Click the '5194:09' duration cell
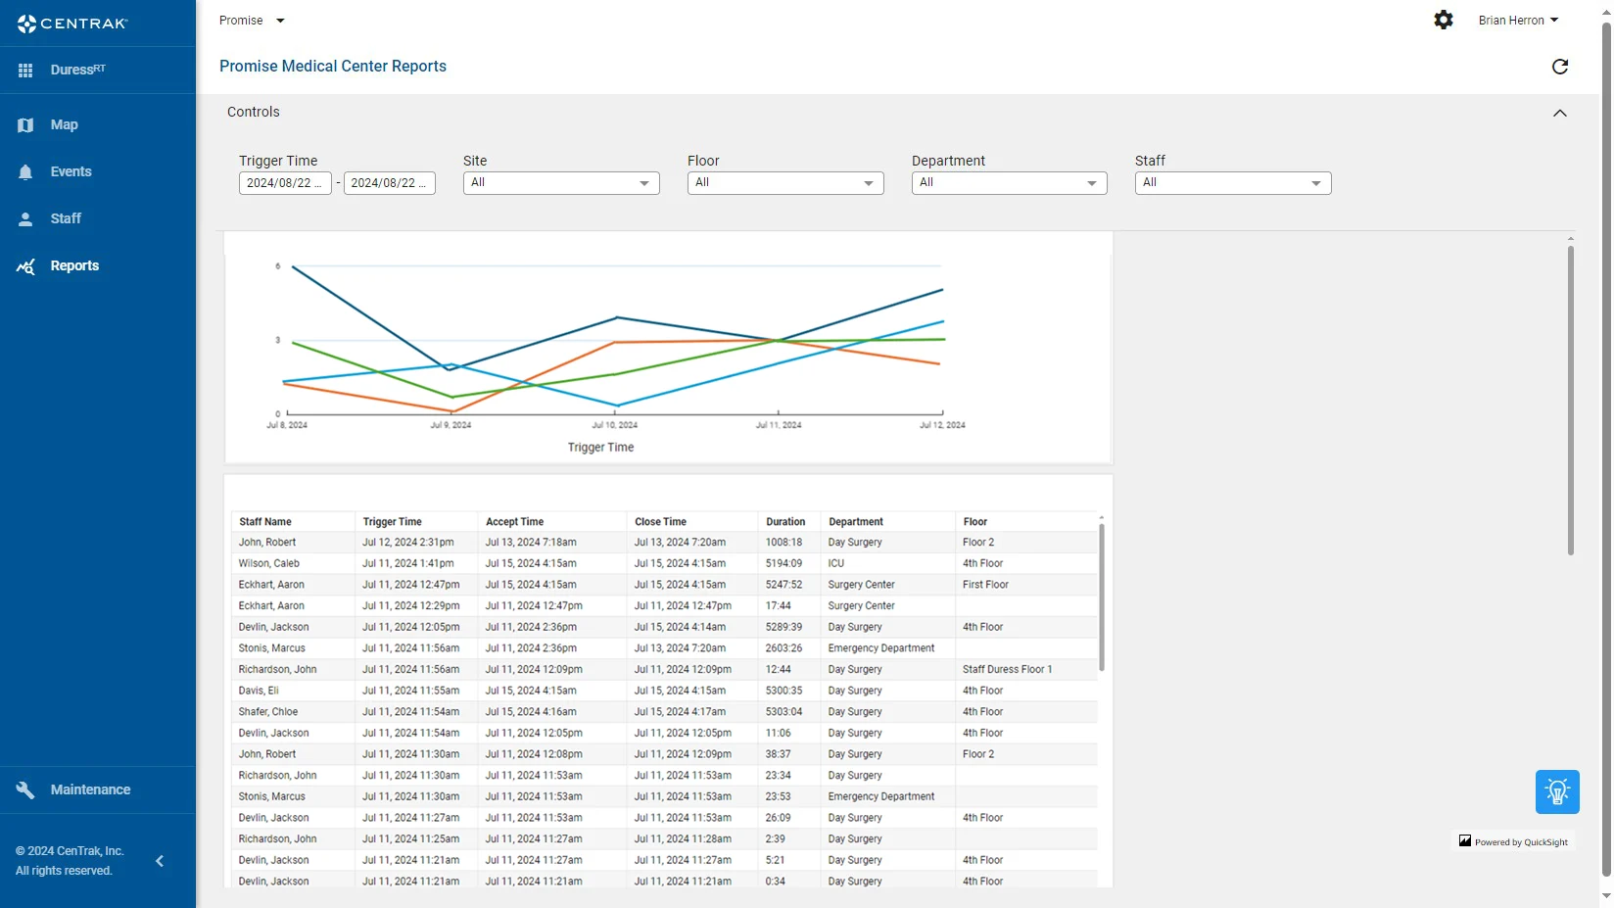 783,564
